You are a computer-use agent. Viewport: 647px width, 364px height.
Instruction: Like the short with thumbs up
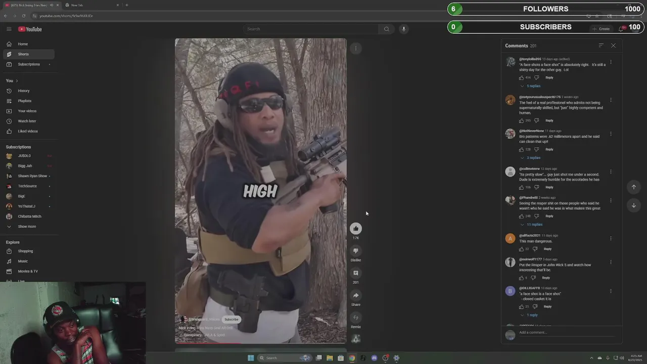(x=356, y=229)
